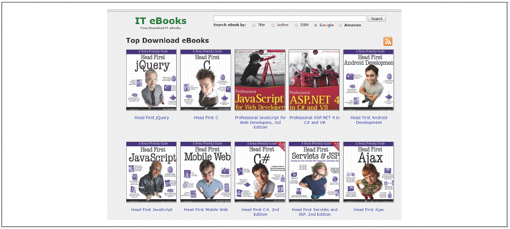Select the Amazon search radio button

[x=341, y=25]
